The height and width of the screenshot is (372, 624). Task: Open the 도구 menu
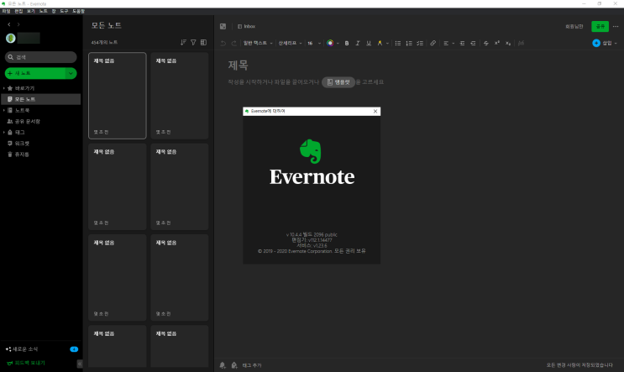(64, 11)
